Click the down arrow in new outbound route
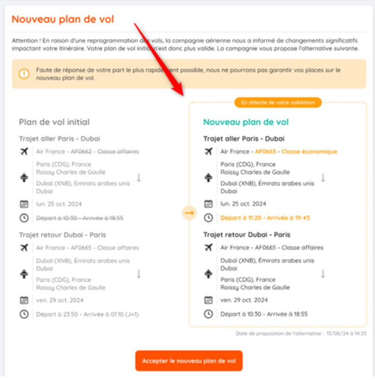Viewport: 375px width, 380px height. point(323,177)
